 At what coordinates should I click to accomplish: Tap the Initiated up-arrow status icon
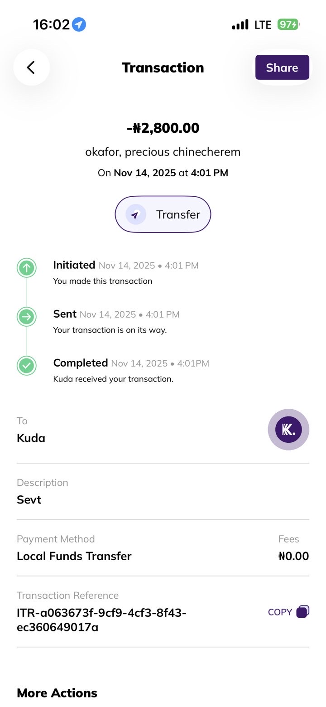click(x=26, y=268)
